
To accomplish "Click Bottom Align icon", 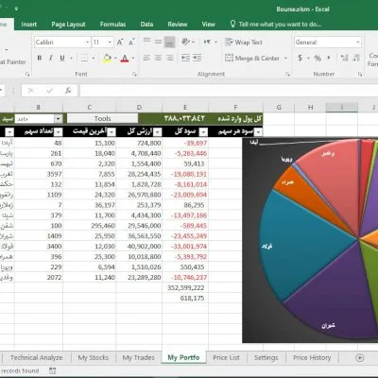I will pyautogui.click(x=170, y=43).
